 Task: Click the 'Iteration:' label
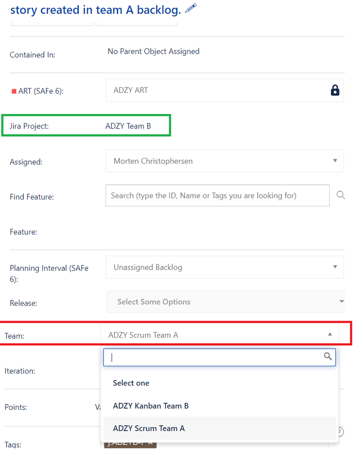[20, 371]
